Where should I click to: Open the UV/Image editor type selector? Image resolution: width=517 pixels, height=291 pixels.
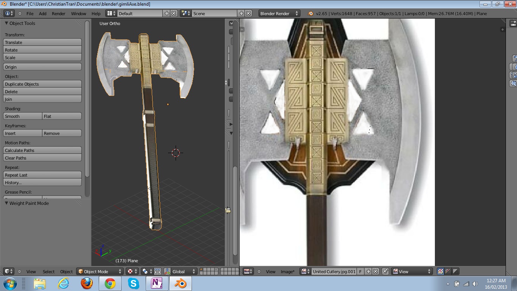tap(248, 271)
